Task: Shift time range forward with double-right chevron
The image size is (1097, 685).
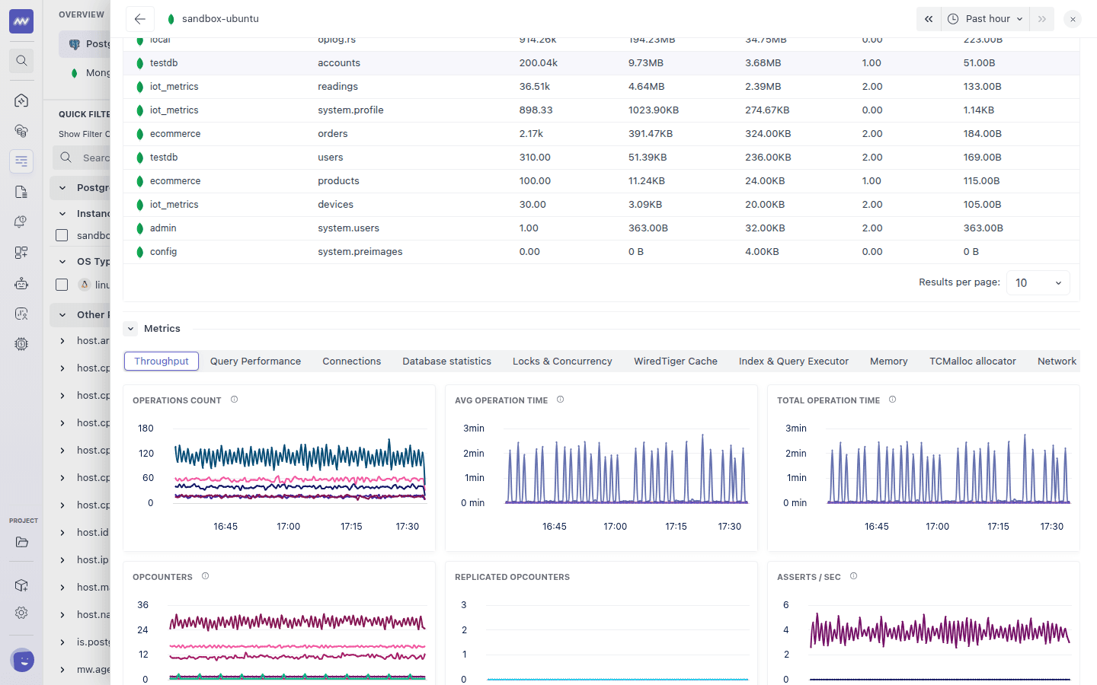Action: (1041, 19)
